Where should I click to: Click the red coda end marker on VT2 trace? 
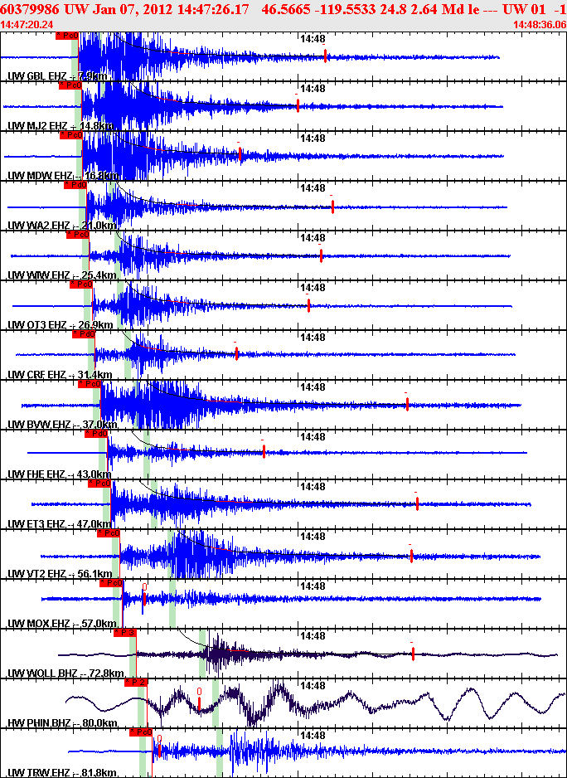pos(411,556)
